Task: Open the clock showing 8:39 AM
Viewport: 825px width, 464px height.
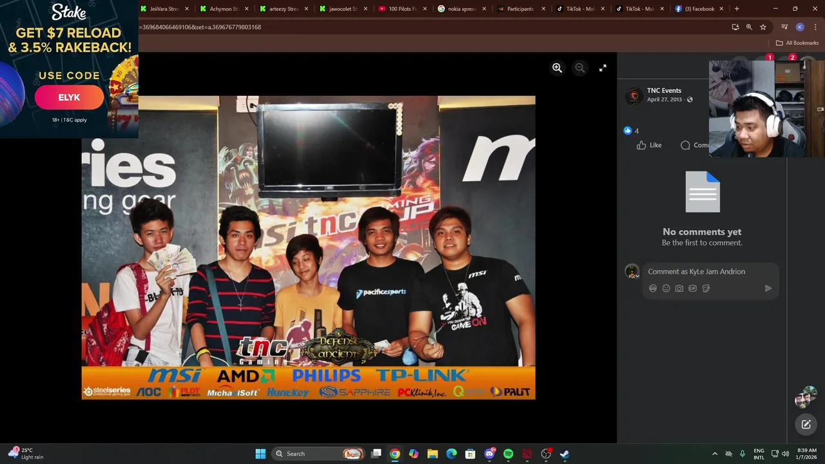Action: coord(807,454)
